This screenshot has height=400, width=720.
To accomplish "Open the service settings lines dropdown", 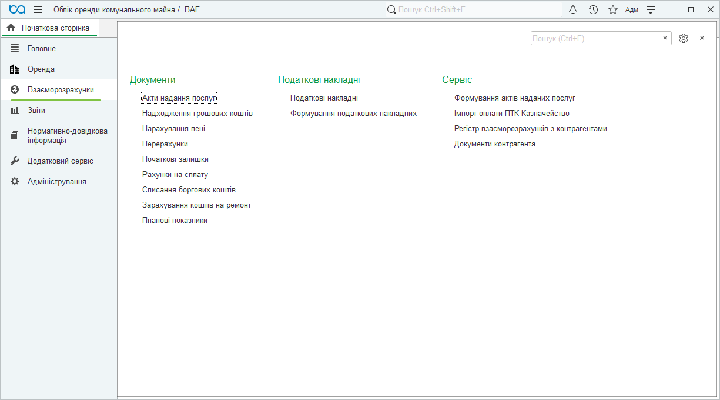I will click(651, 9).
